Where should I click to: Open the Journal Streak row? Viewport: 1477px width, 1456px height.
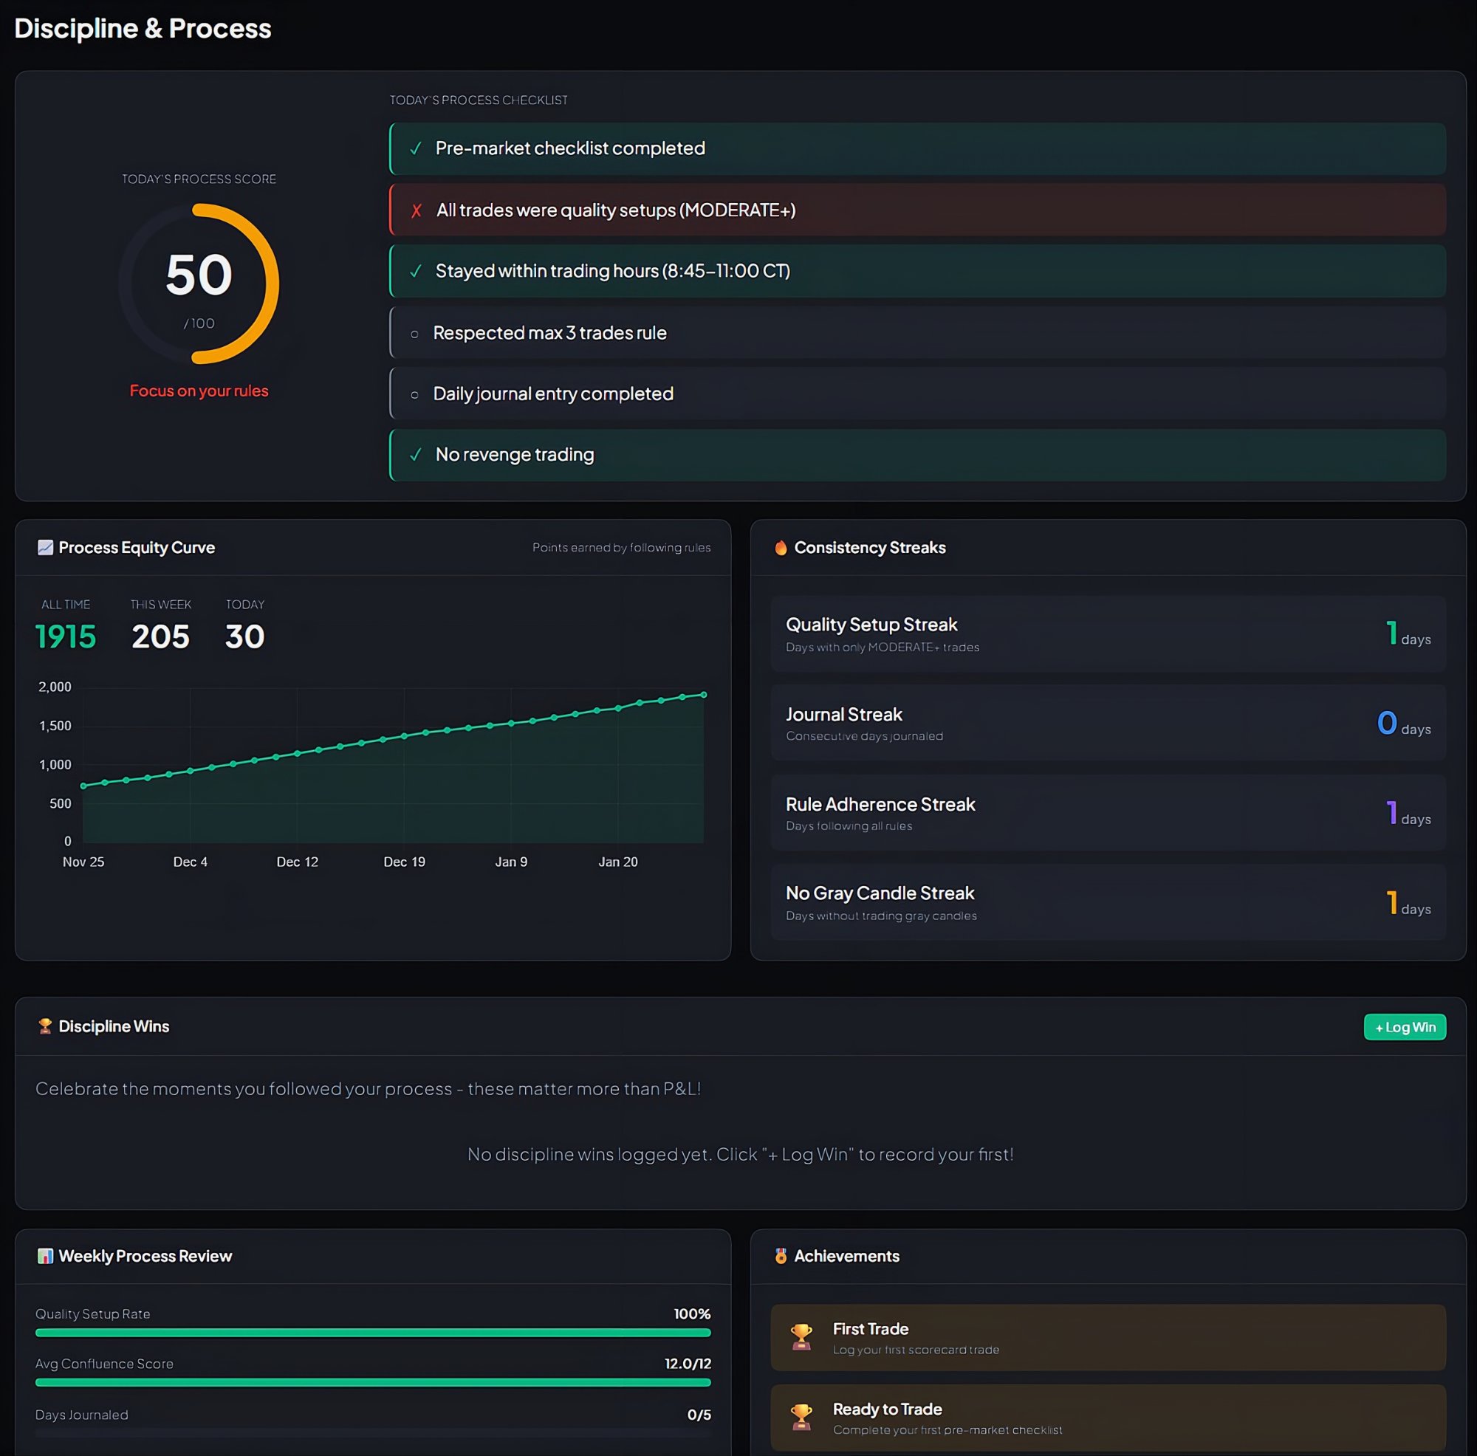click(1108, 723)
